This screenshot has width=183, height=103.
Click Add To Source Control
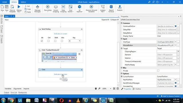click(171, 96)
